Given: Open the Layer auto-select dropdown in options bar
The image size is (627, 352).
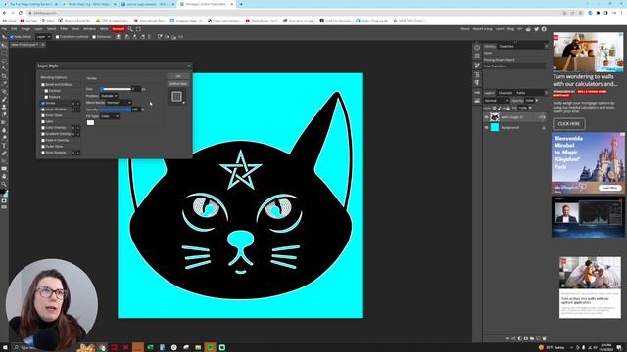Looking at the screenshot, I should (43, 37).
